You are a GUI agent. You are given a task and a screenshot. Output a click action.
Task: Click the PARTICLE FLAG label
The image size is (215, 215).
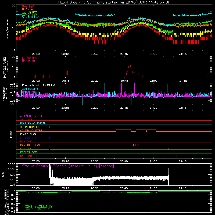pos(30,145)
